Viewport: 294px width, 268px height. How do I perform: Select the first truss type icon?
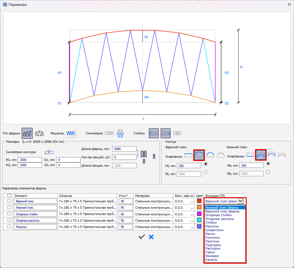27,133
